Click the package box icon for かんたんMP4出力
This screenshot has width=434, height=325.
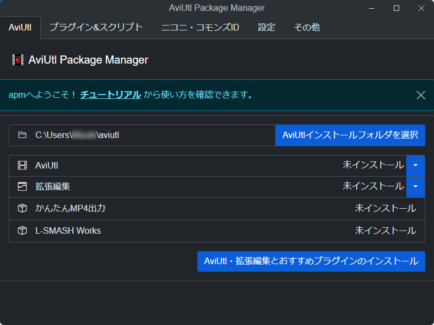22,208
